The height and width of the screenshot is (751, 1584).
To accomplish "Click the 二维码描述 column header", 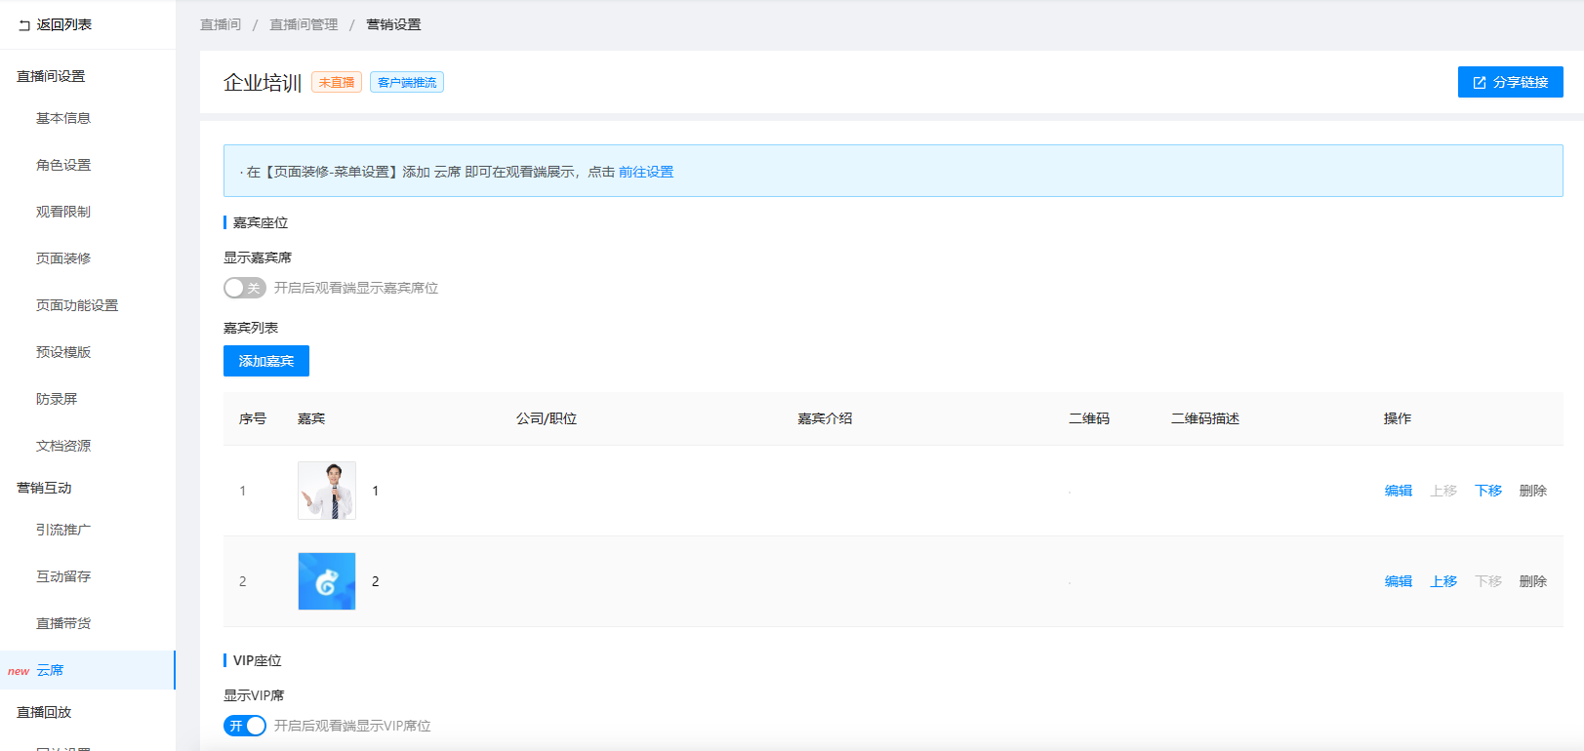I will [1205, 418].
